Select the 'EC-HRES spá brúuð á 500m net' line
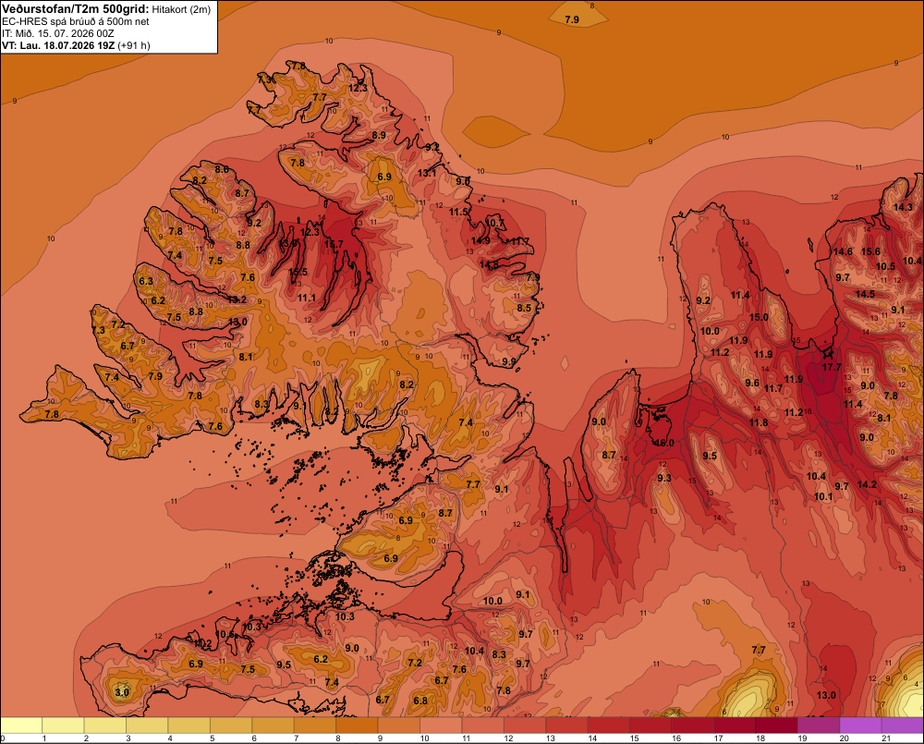This screenshot has height=744, width=924. click(x=75, y=21)
